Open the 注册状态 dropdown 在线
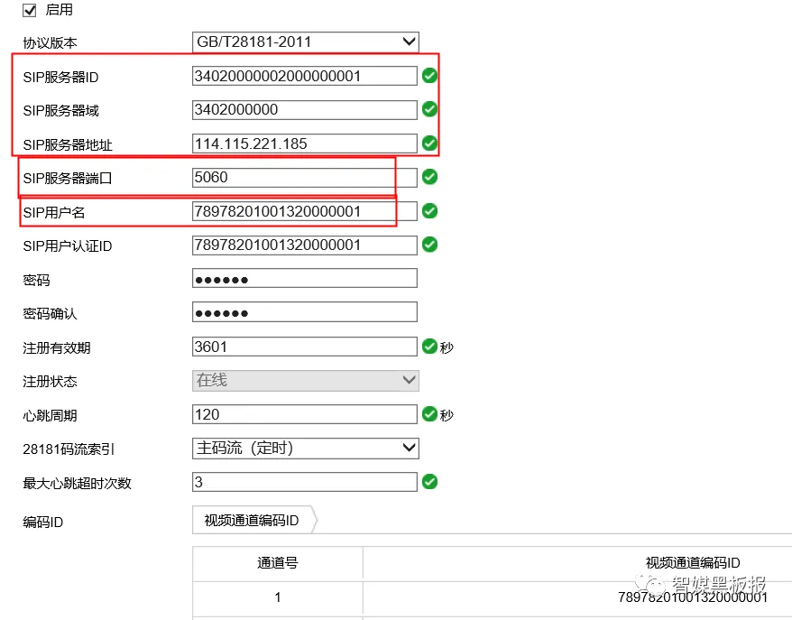 point(306,380)
